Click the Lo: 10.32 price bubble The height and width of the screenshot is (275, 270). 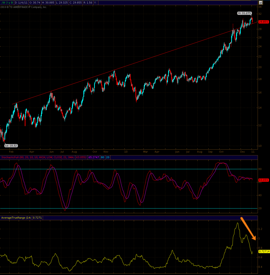click(11, 146)
